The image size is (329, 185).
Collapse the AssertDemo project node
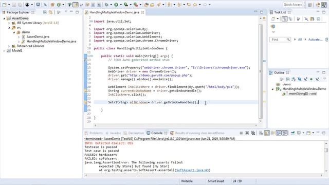(x=4, y=18)
